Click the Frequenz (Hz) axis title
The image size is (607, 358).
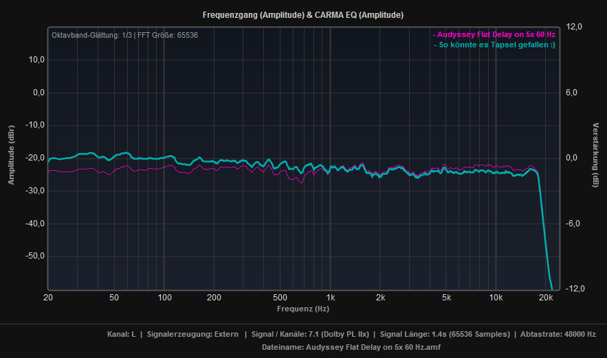pos(303,309)
